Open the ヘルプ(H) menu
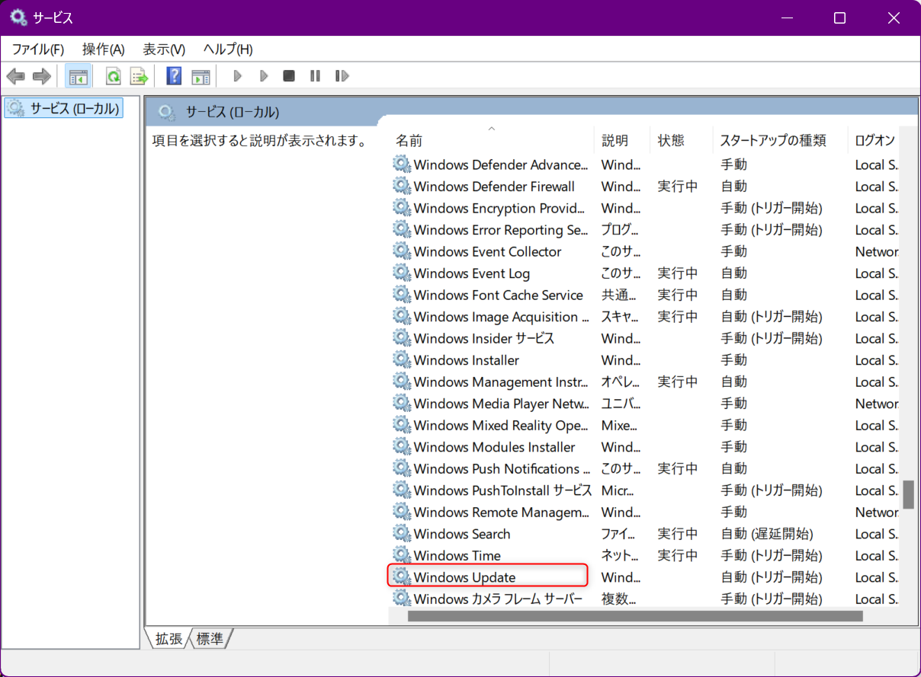Viewport: 921px width, 677px height. click(228, 49)
